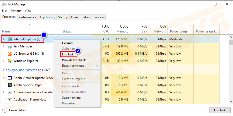The height and width of the screenshot is (116, 233).
Task: Expand the Windows Explorer process group
Action: click(x=4, y=61)
